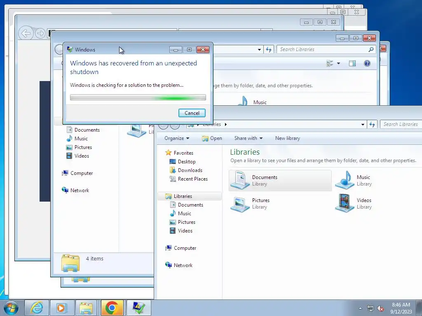Open the Windows Start menu
This screenshot has height=316, width=422.
11,308
